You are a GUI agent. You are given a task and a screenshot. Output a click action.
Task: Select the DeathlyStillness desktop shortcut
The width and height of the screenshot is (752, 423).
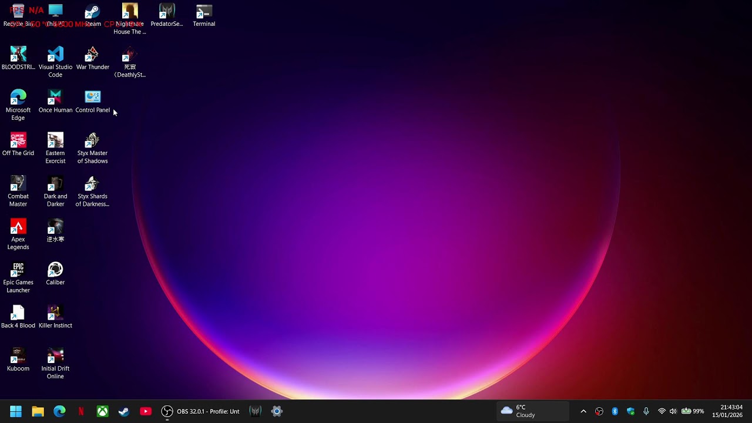tap(130, 62)
